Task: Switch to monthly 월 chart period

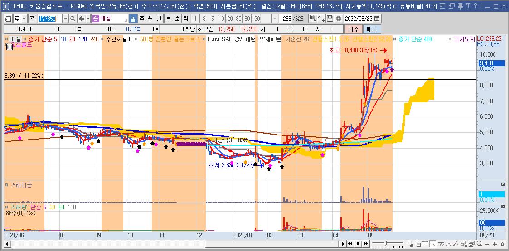Action: coord(150,19)
